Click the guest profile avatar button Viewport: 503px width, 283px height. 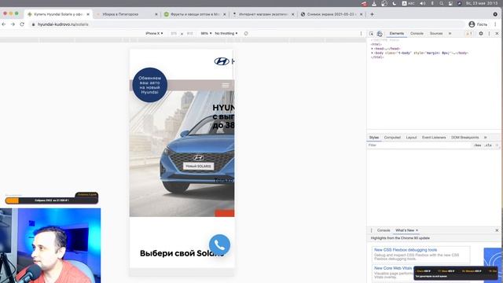pyautogui.click(x=478, y=24)
